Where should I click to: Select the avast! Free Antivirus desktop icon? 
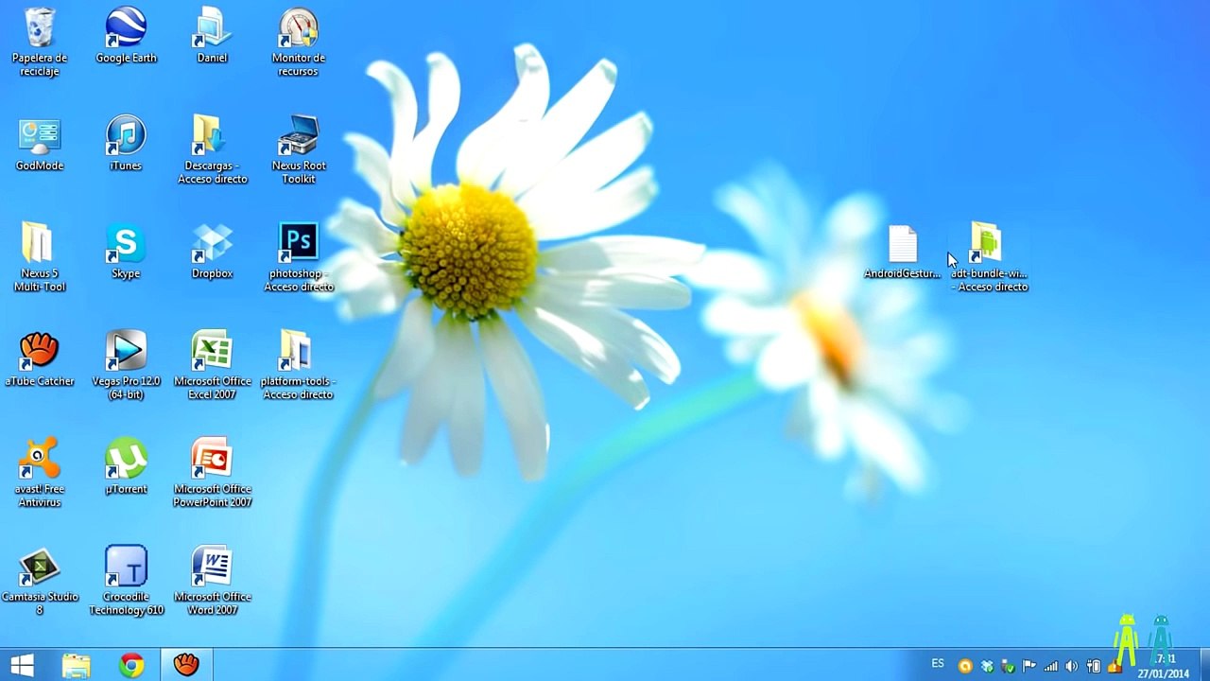(39, 473)
